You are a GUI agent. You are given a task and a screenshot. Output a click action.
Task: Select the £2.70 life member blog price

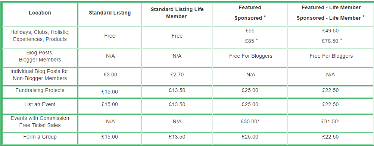coord(177,74)
